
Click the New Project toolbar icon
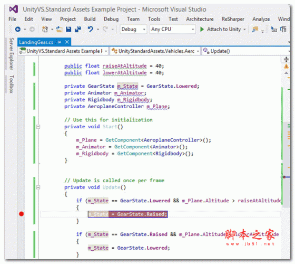45,29
